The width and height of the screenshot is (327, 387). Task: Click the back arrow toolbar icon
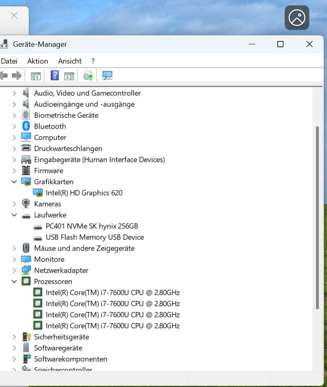pos(4,76)
